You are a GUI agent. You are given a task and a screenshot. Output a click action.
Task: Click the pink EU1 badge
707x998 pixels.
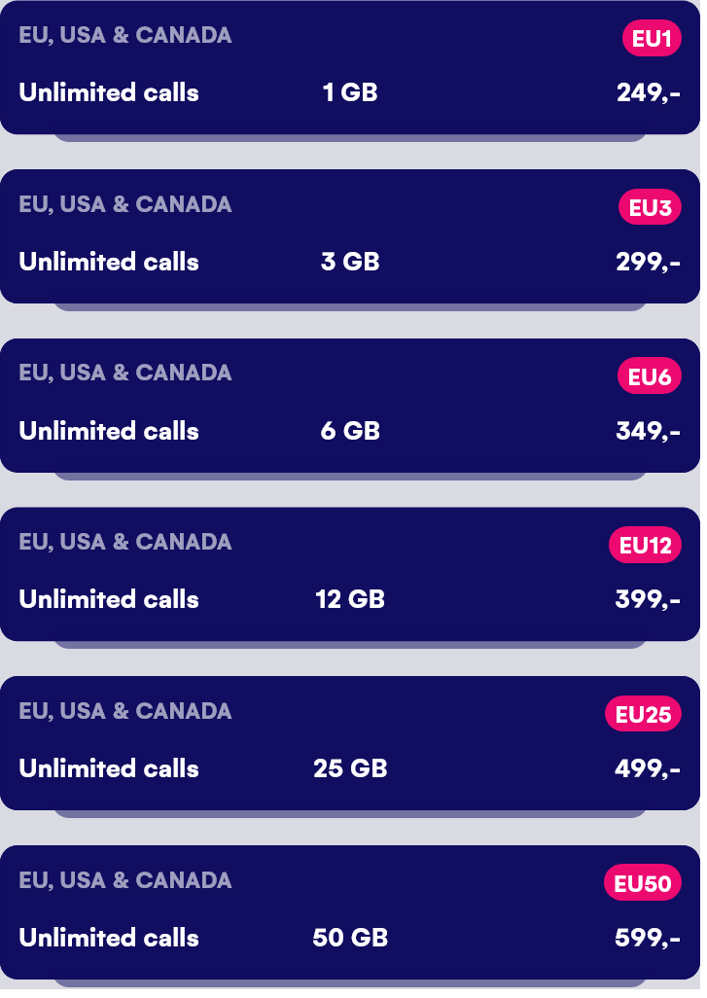[652, 38]
